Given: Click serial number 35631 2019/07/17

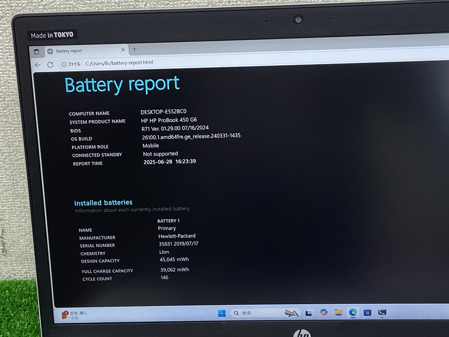Looking at the screenshot, I should [178, 244].
